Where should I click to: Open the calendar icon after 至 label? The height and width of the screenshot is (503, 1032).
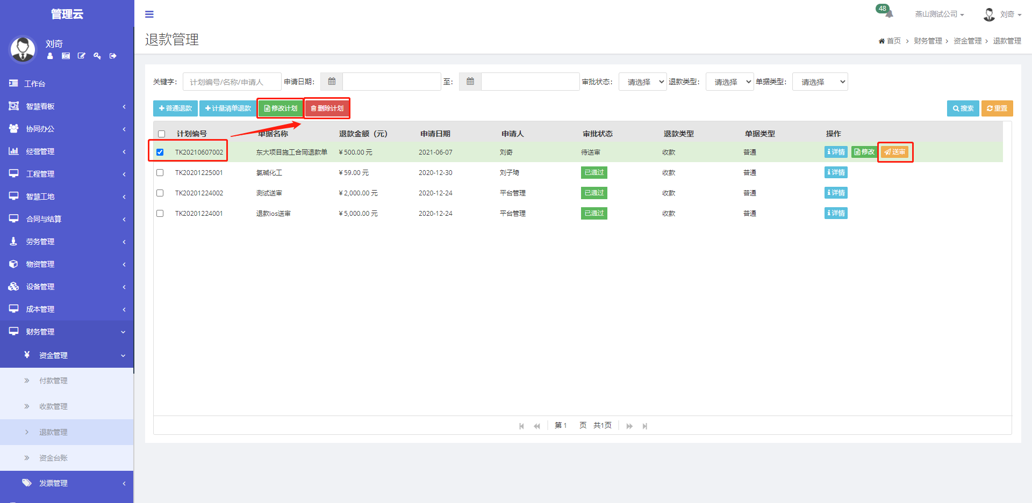[x=470, y=82]
